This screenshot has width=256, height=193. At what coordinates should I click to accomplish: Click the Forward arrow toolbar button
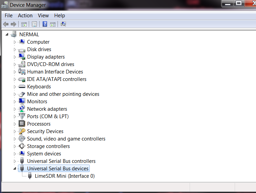pos(14,24)
